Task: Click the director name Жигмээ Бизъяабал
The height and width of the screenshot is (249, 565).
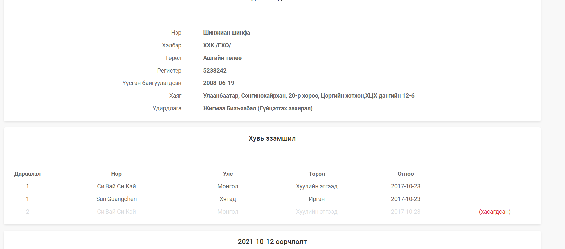Action: [230, 108]
